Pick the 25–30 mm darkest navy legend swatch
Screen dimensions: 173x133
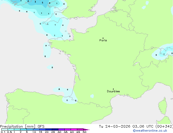pyautogui.click(x=55, y=129)
